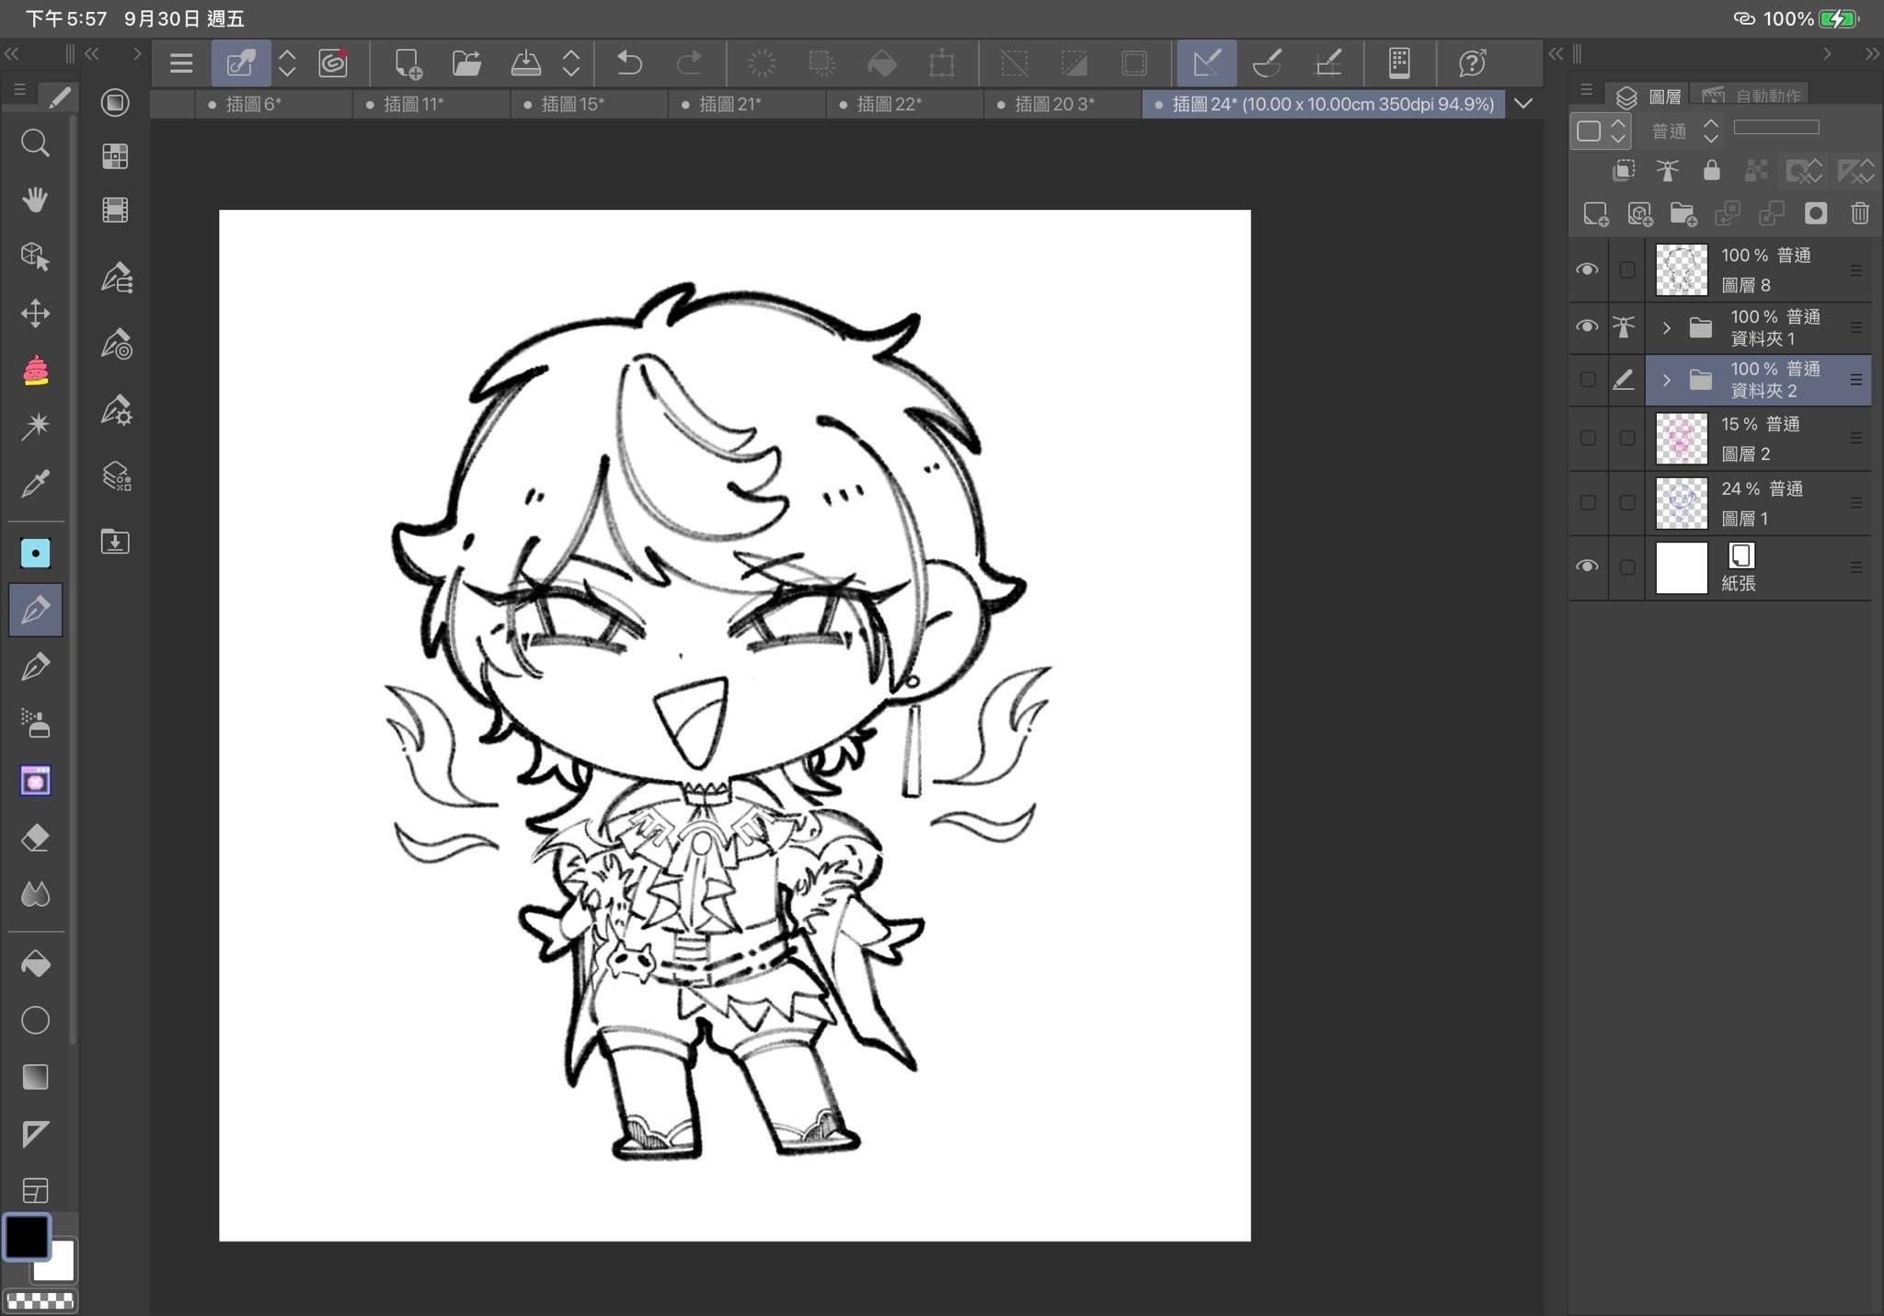Collapse the right layer panel dock arrows

coord(1872,54)
